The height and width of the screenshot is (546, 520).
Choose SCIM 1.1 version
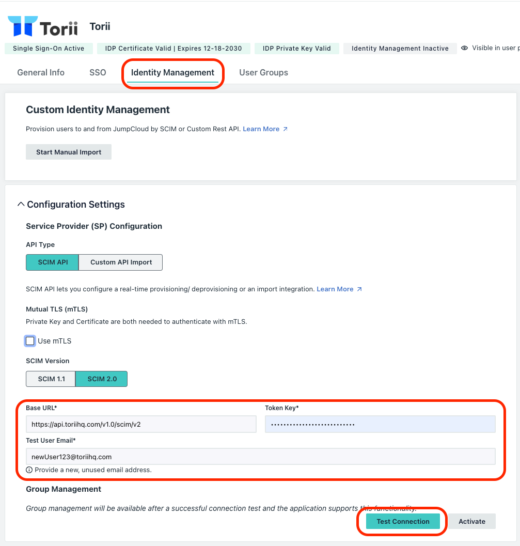[51, 379]
